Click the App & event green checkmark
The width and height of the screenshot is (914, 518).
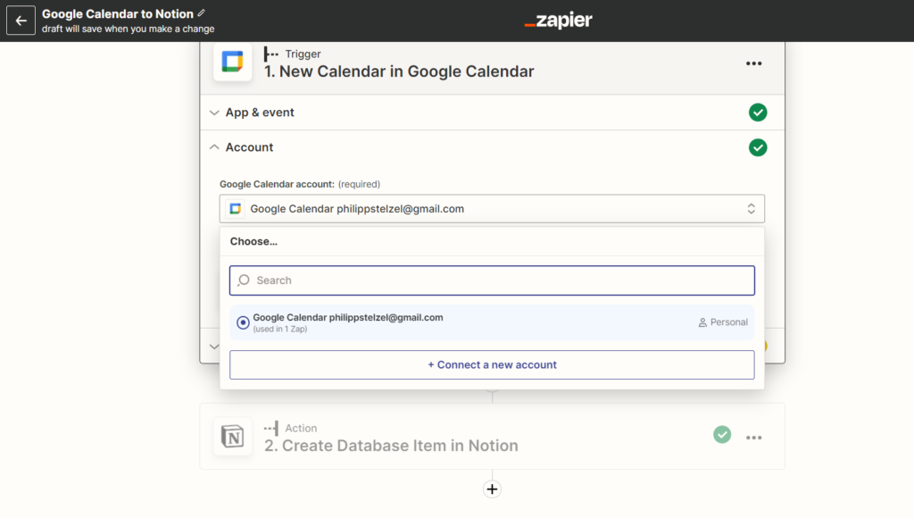point(758,113)
